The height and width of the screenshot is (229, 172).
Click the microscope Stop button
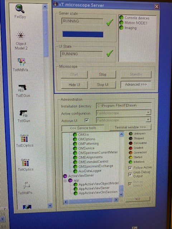point(103,75)
